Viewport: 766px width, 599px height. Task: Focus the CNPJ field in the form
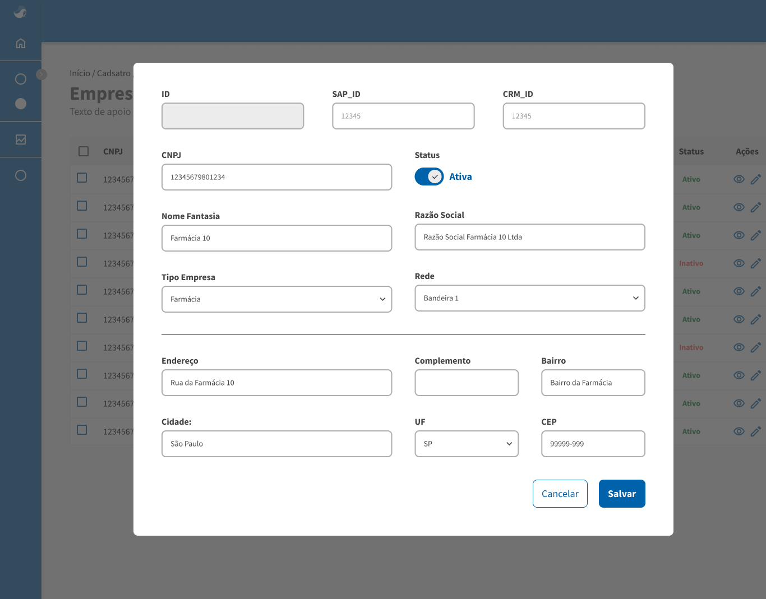[x=276, y=177]
